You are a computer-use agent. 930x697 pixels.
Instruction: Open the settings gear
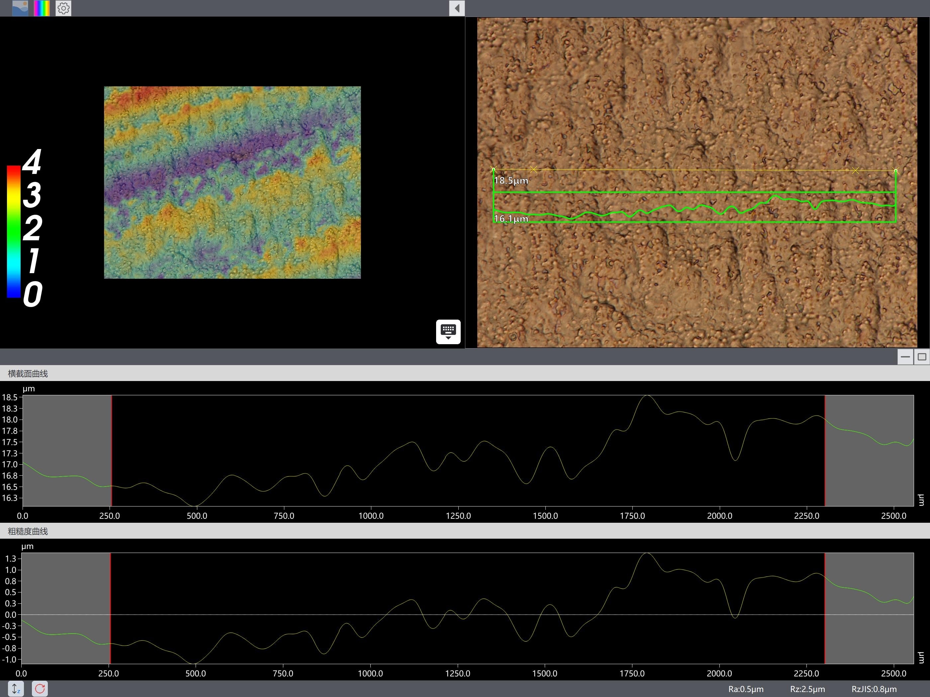pos(63,8)
